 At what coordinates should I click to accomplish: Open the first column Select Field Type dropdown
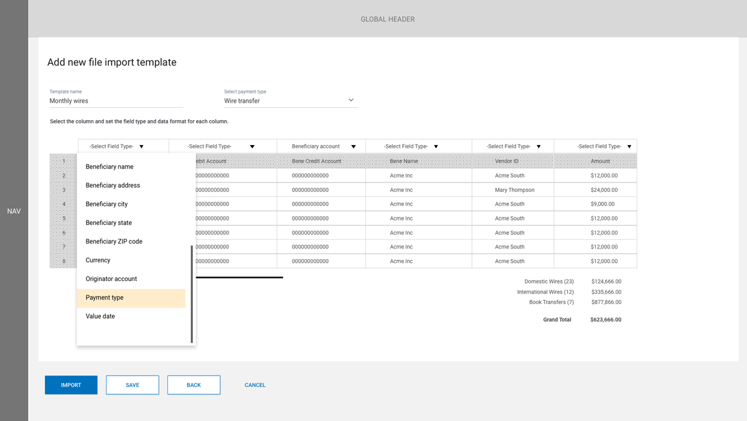click(x=123, y=146)
